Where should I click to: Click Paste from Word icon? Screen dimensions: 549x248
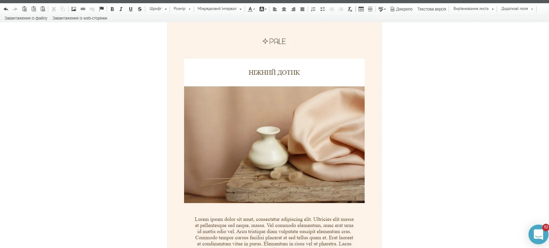point(43,9)
